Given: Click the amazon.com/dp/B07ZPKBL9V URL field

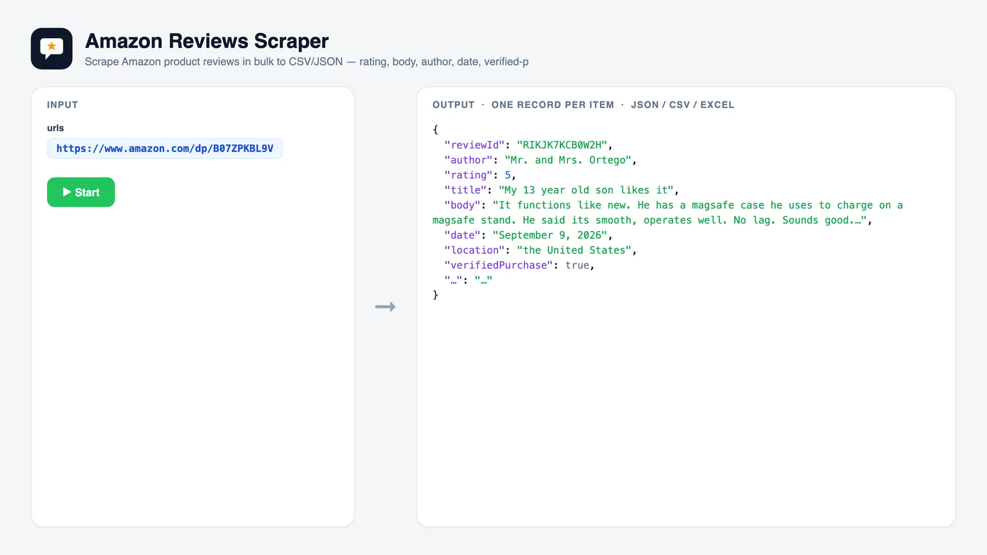Looking at the screenshot, I should (x=164, y=148).
